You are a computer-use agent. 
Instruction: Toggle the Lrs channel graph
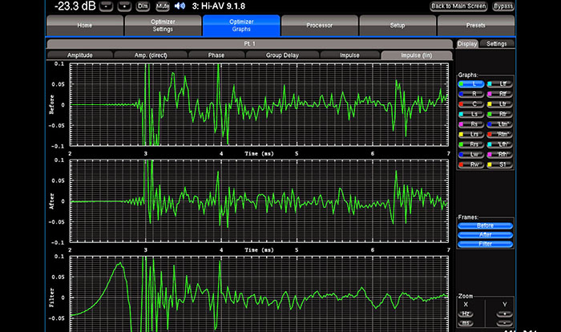pos(471,134)
